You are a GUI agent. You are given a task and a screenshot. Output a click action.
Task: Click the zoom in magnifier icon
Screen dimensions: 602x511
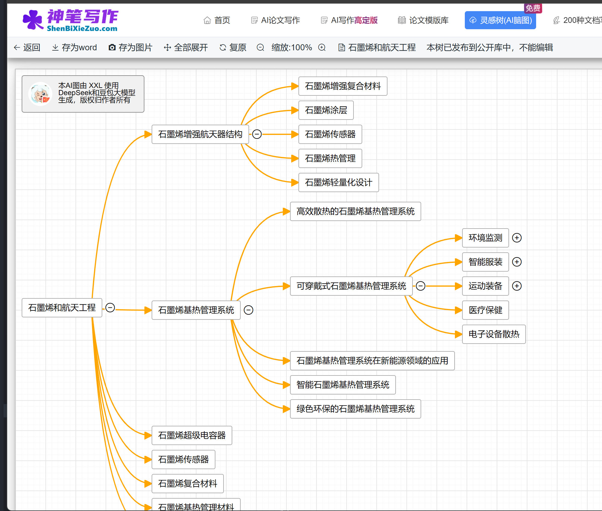pyautogui.click(x=322, y=48)
